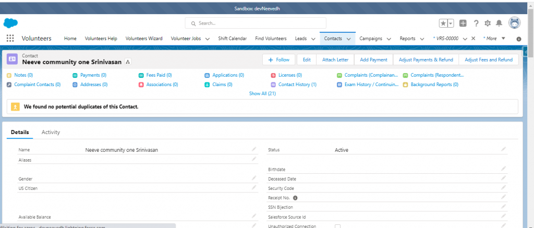534x228 pixels.
Task: Edit the Deceased Date field via pencil icon
Action: pos(503,177)
